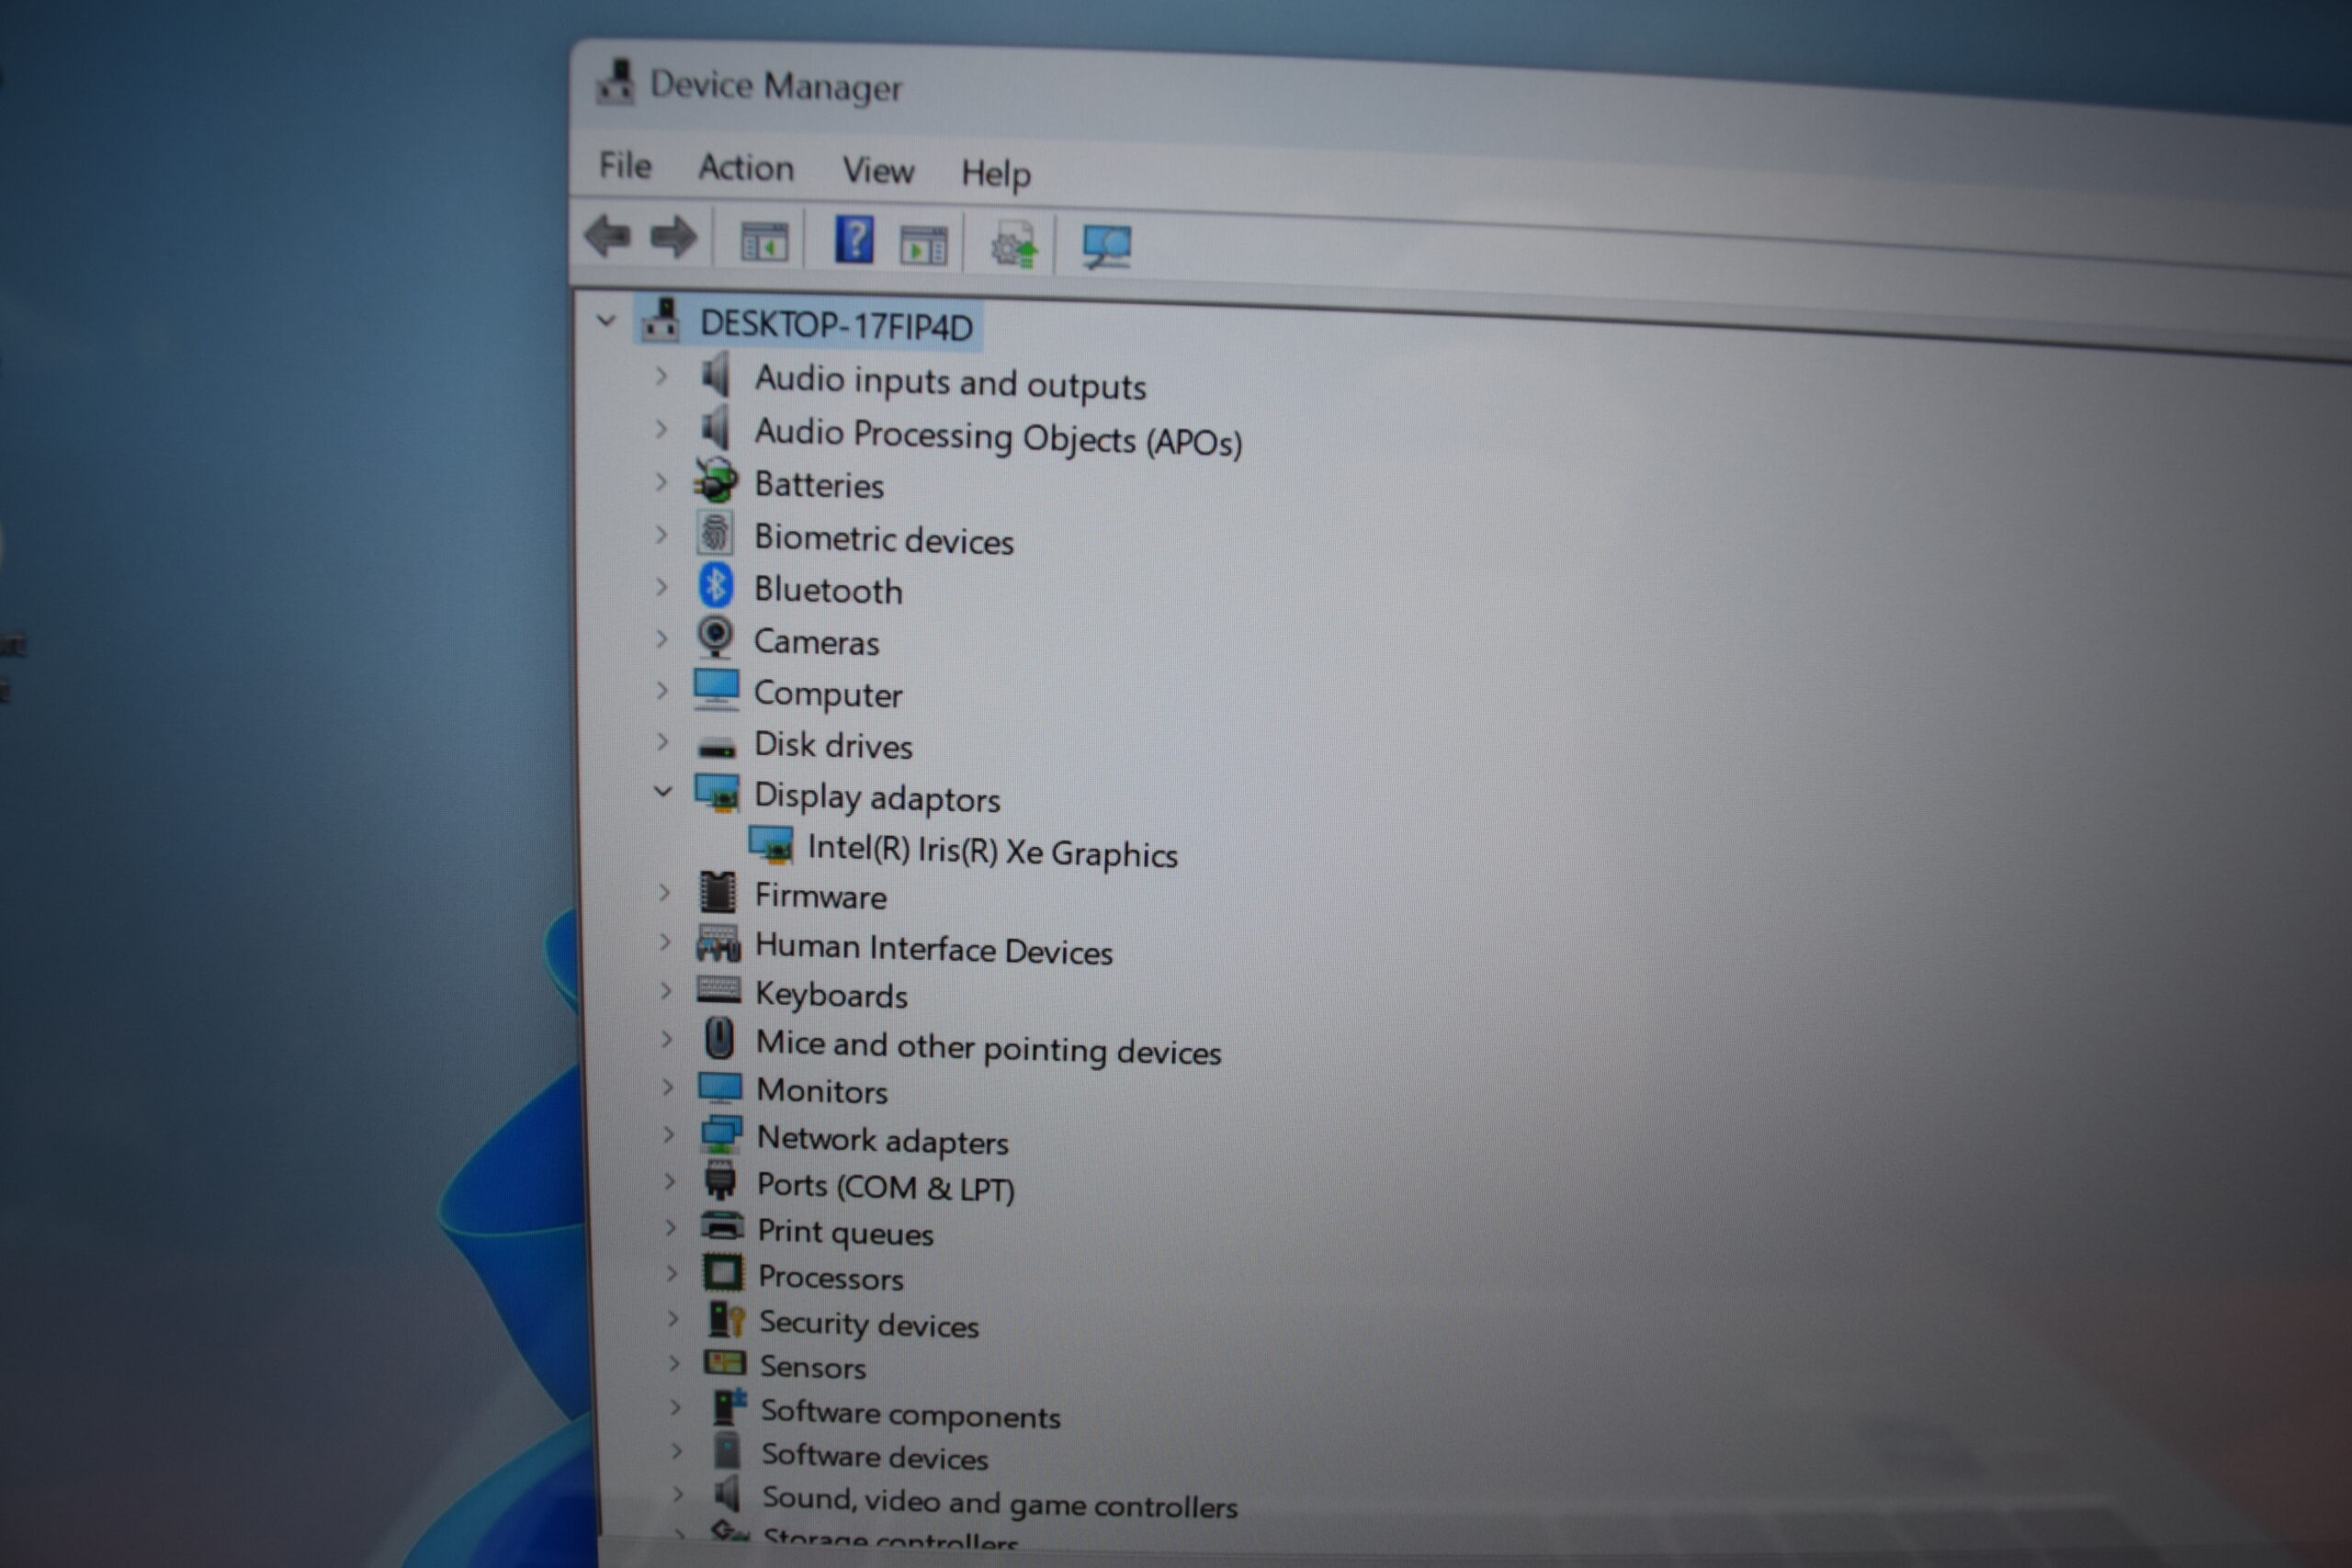The height and width of the screenshot is (1568, 2352).
Task: Collapse the DESKTOP-17FIP4D root node
Action: pos(606,321)
